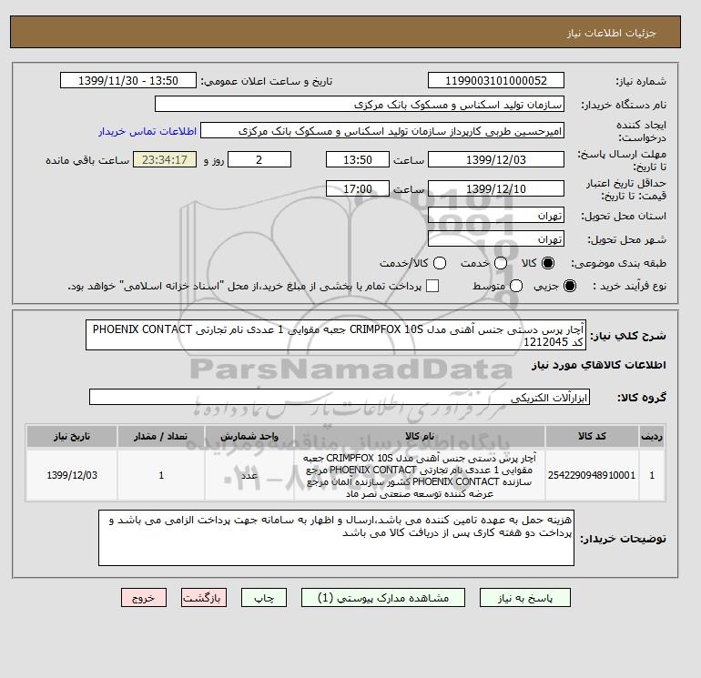Click the request creator name field
The image size is (701, 678).
click(x=382, y=131)
